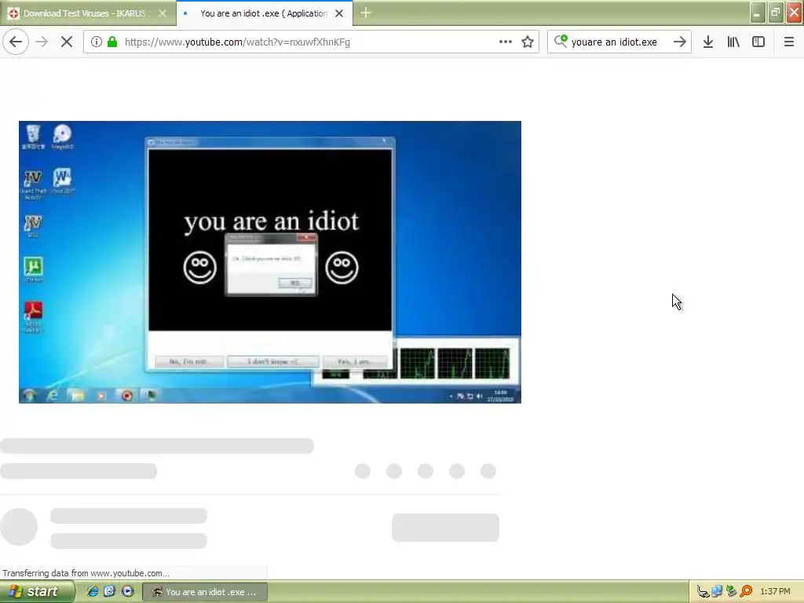804x603 pixels.
Task: Toggle the sidebar view icon
Action: point(758,42)
